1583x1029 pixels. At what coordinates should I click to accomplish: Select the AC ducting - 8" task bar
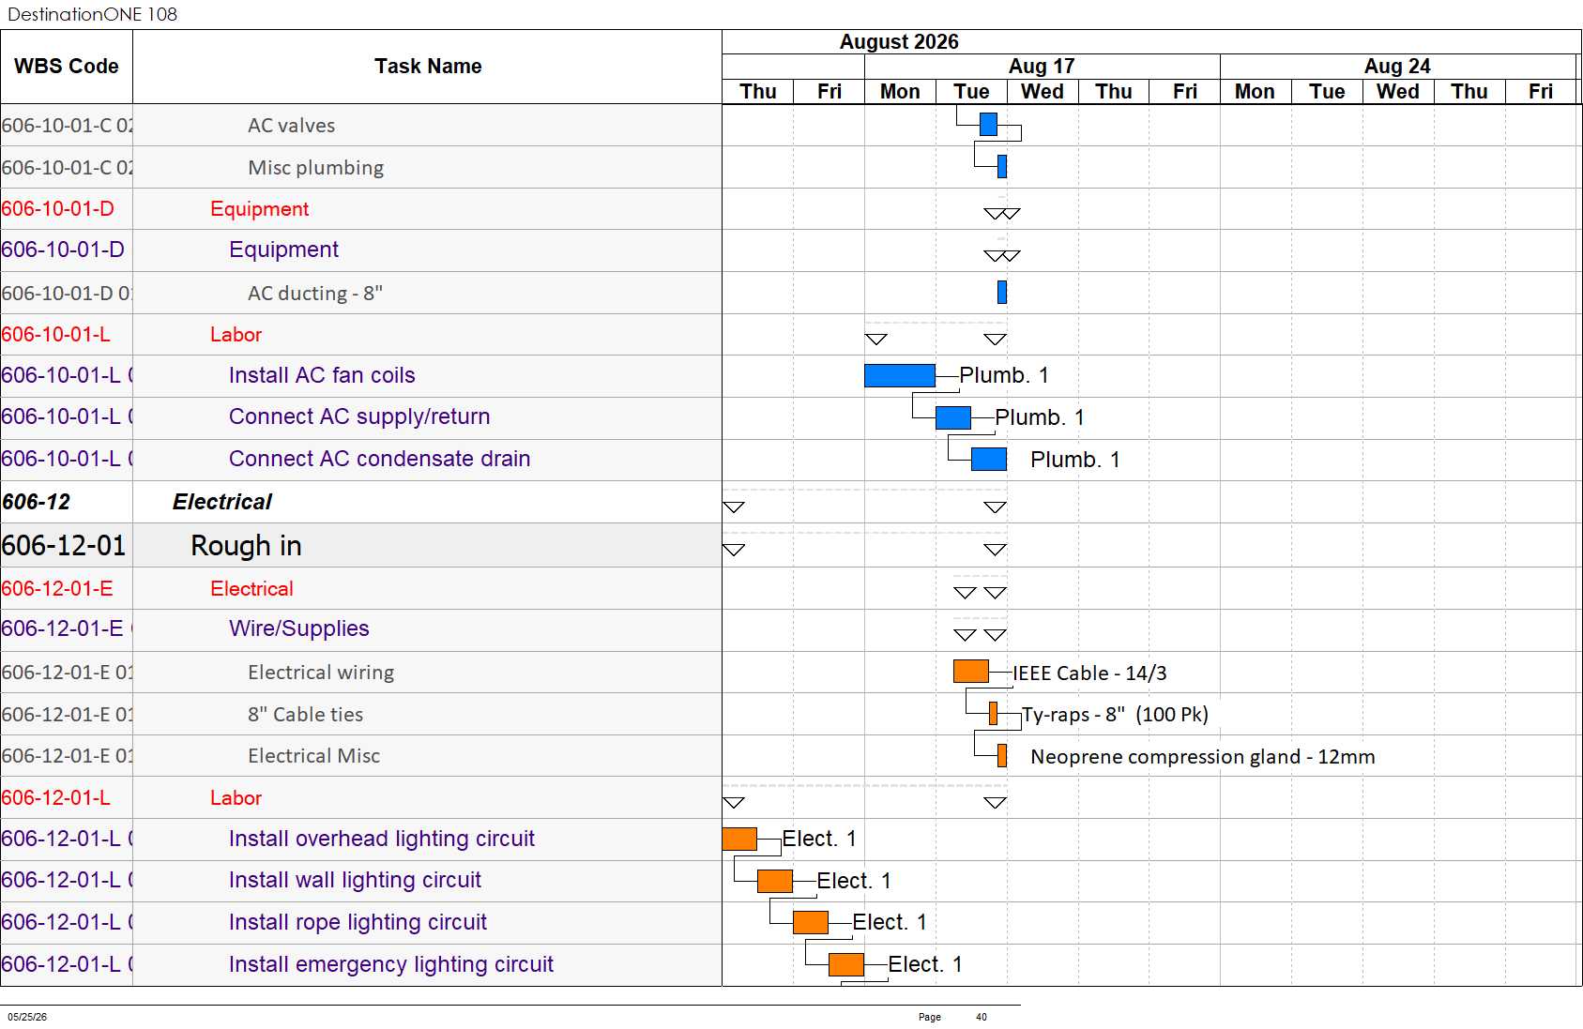pyautogui.click(x=1002, y=292)
